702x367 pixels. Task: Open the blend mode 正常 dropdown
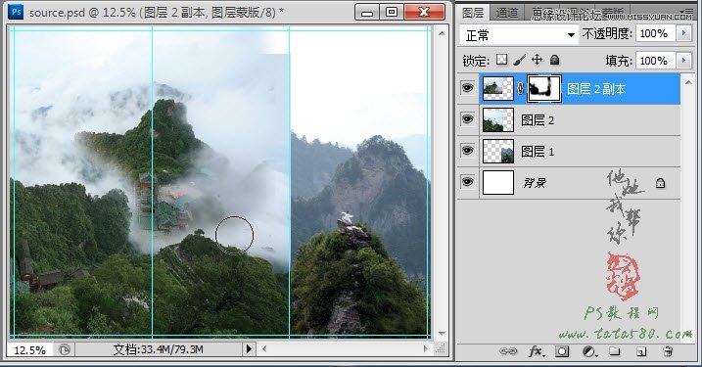point(519,35)
